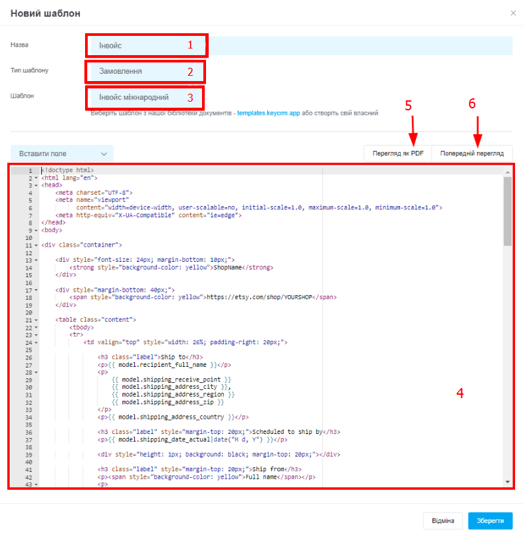The image size is (523, 535).
Task: Click the Перегляд як PDF button
Action: pyautogui.click(x=398, y=154)
